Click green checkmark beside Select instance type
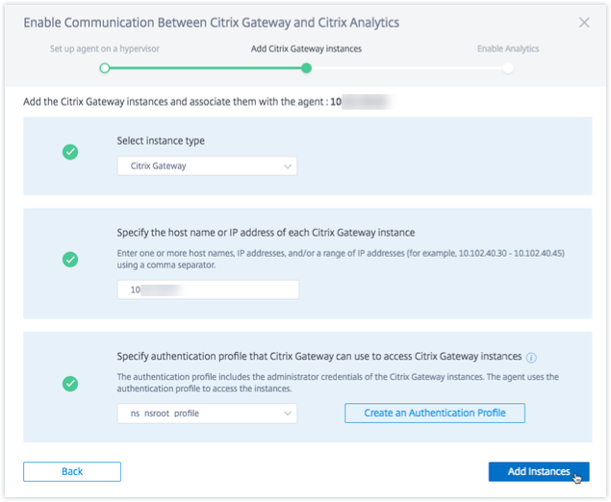 pyautogui.click(x=70, y=152)
